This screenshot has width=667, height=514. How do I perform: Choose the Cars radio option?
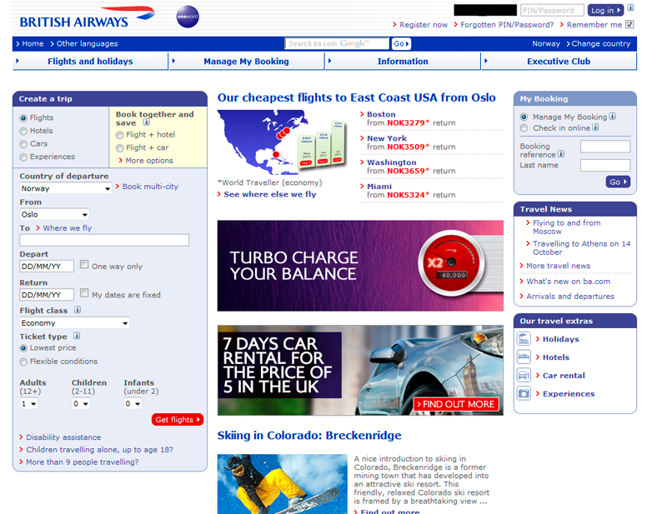click(x=23, y=145)
